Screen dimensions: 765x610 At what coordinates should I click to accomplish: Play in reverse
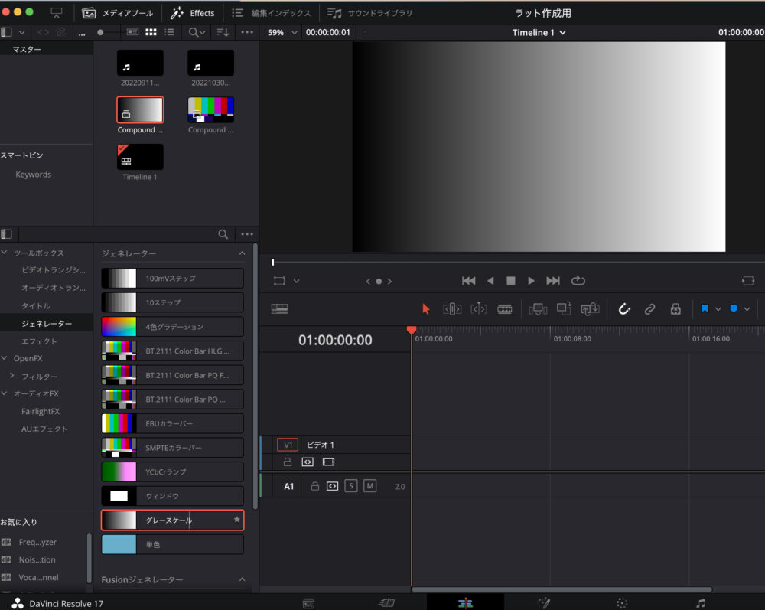click(x=490, y=281)
